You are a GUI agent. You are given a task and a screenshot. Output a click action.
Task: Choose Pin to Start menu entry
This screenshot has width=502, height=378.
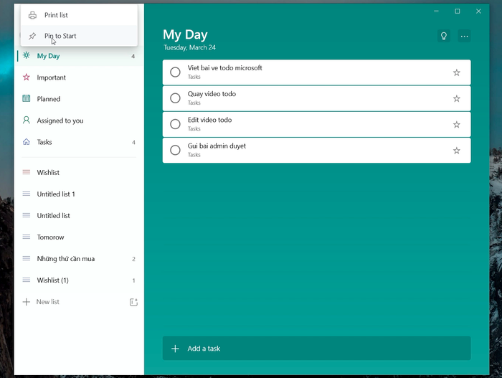(x=79, y=36)
